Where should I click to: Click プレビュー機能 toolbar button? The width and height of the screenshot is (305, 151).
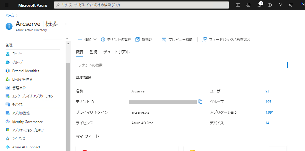pos(177,40)
